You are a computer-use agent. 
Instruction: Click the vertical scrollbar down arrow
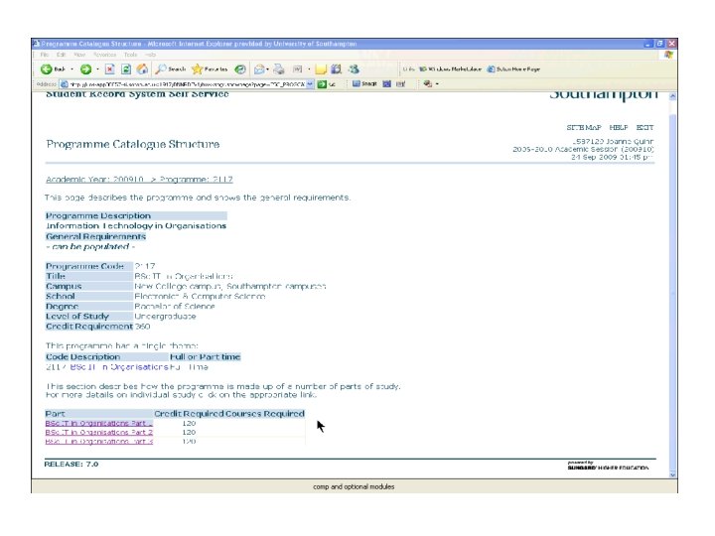(x=672, y=474)
